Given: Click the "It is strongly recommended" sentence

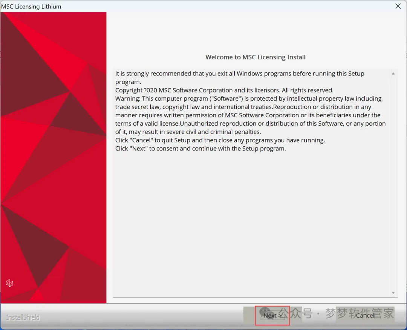Looking at the screenshot, I should pos(240,78).
